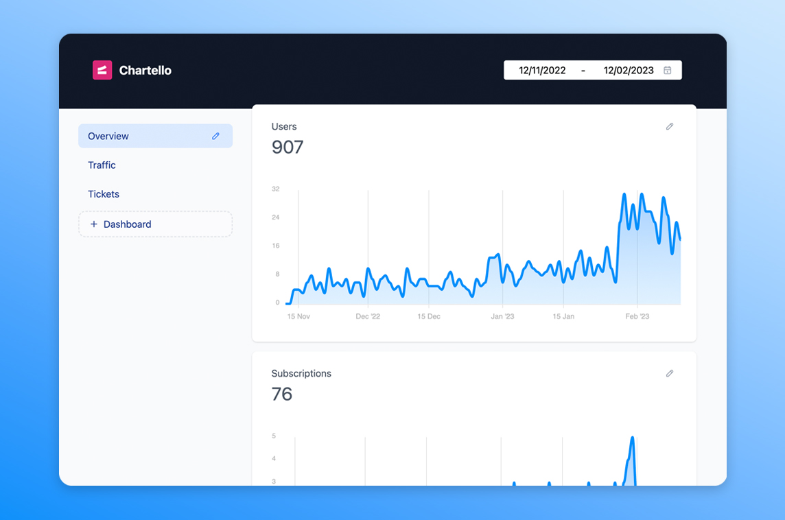The image size is (785, 520).
Task: Click the 15 Nov label on Users chart
Action: pyautogui.click(x=298, y=316)
